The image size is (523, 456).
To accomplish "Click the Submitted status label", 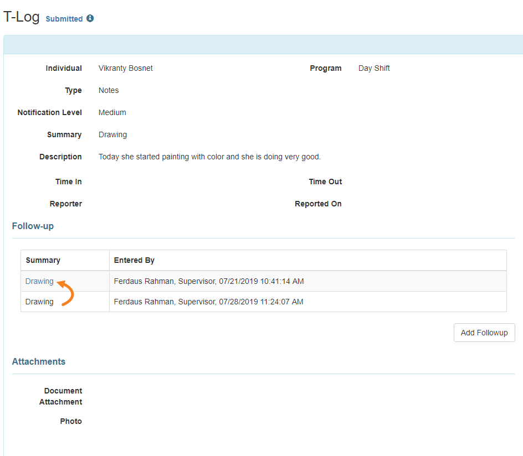I will 64,19.
